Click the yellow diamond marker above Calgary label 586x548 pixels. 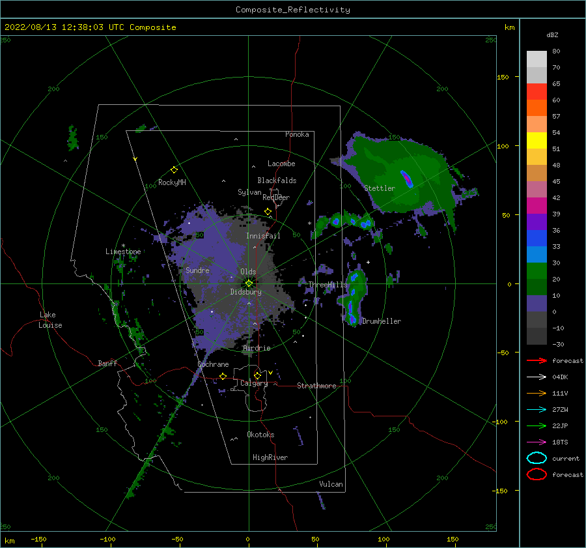(x=257, y=375)
